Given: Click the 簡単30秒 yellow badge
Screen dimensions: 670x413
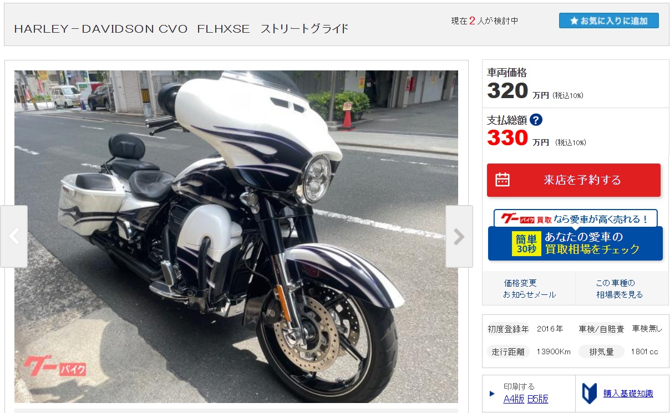Looking at the screenshot, I should 526,244.
